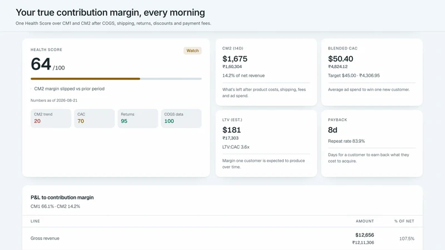
Task: Click the health score value 64
Action: 41,64
